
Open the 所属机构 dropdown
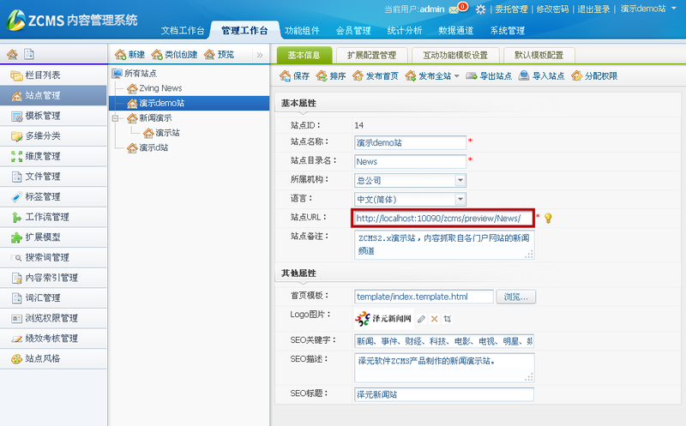[x=460, y=181]
